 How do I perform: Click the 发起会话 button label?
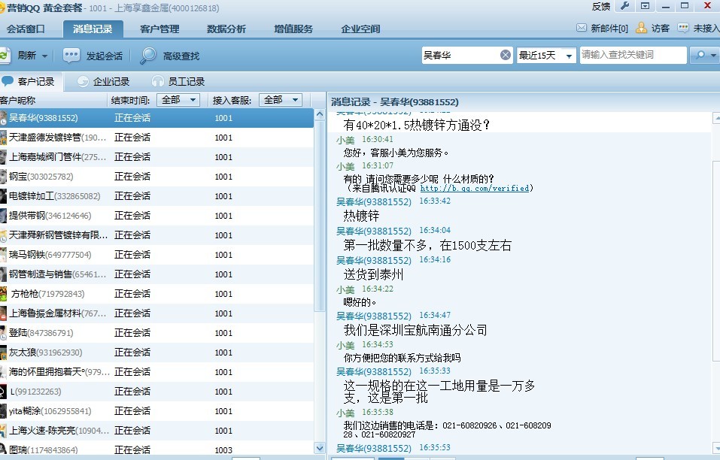click(x=105, y=56)
